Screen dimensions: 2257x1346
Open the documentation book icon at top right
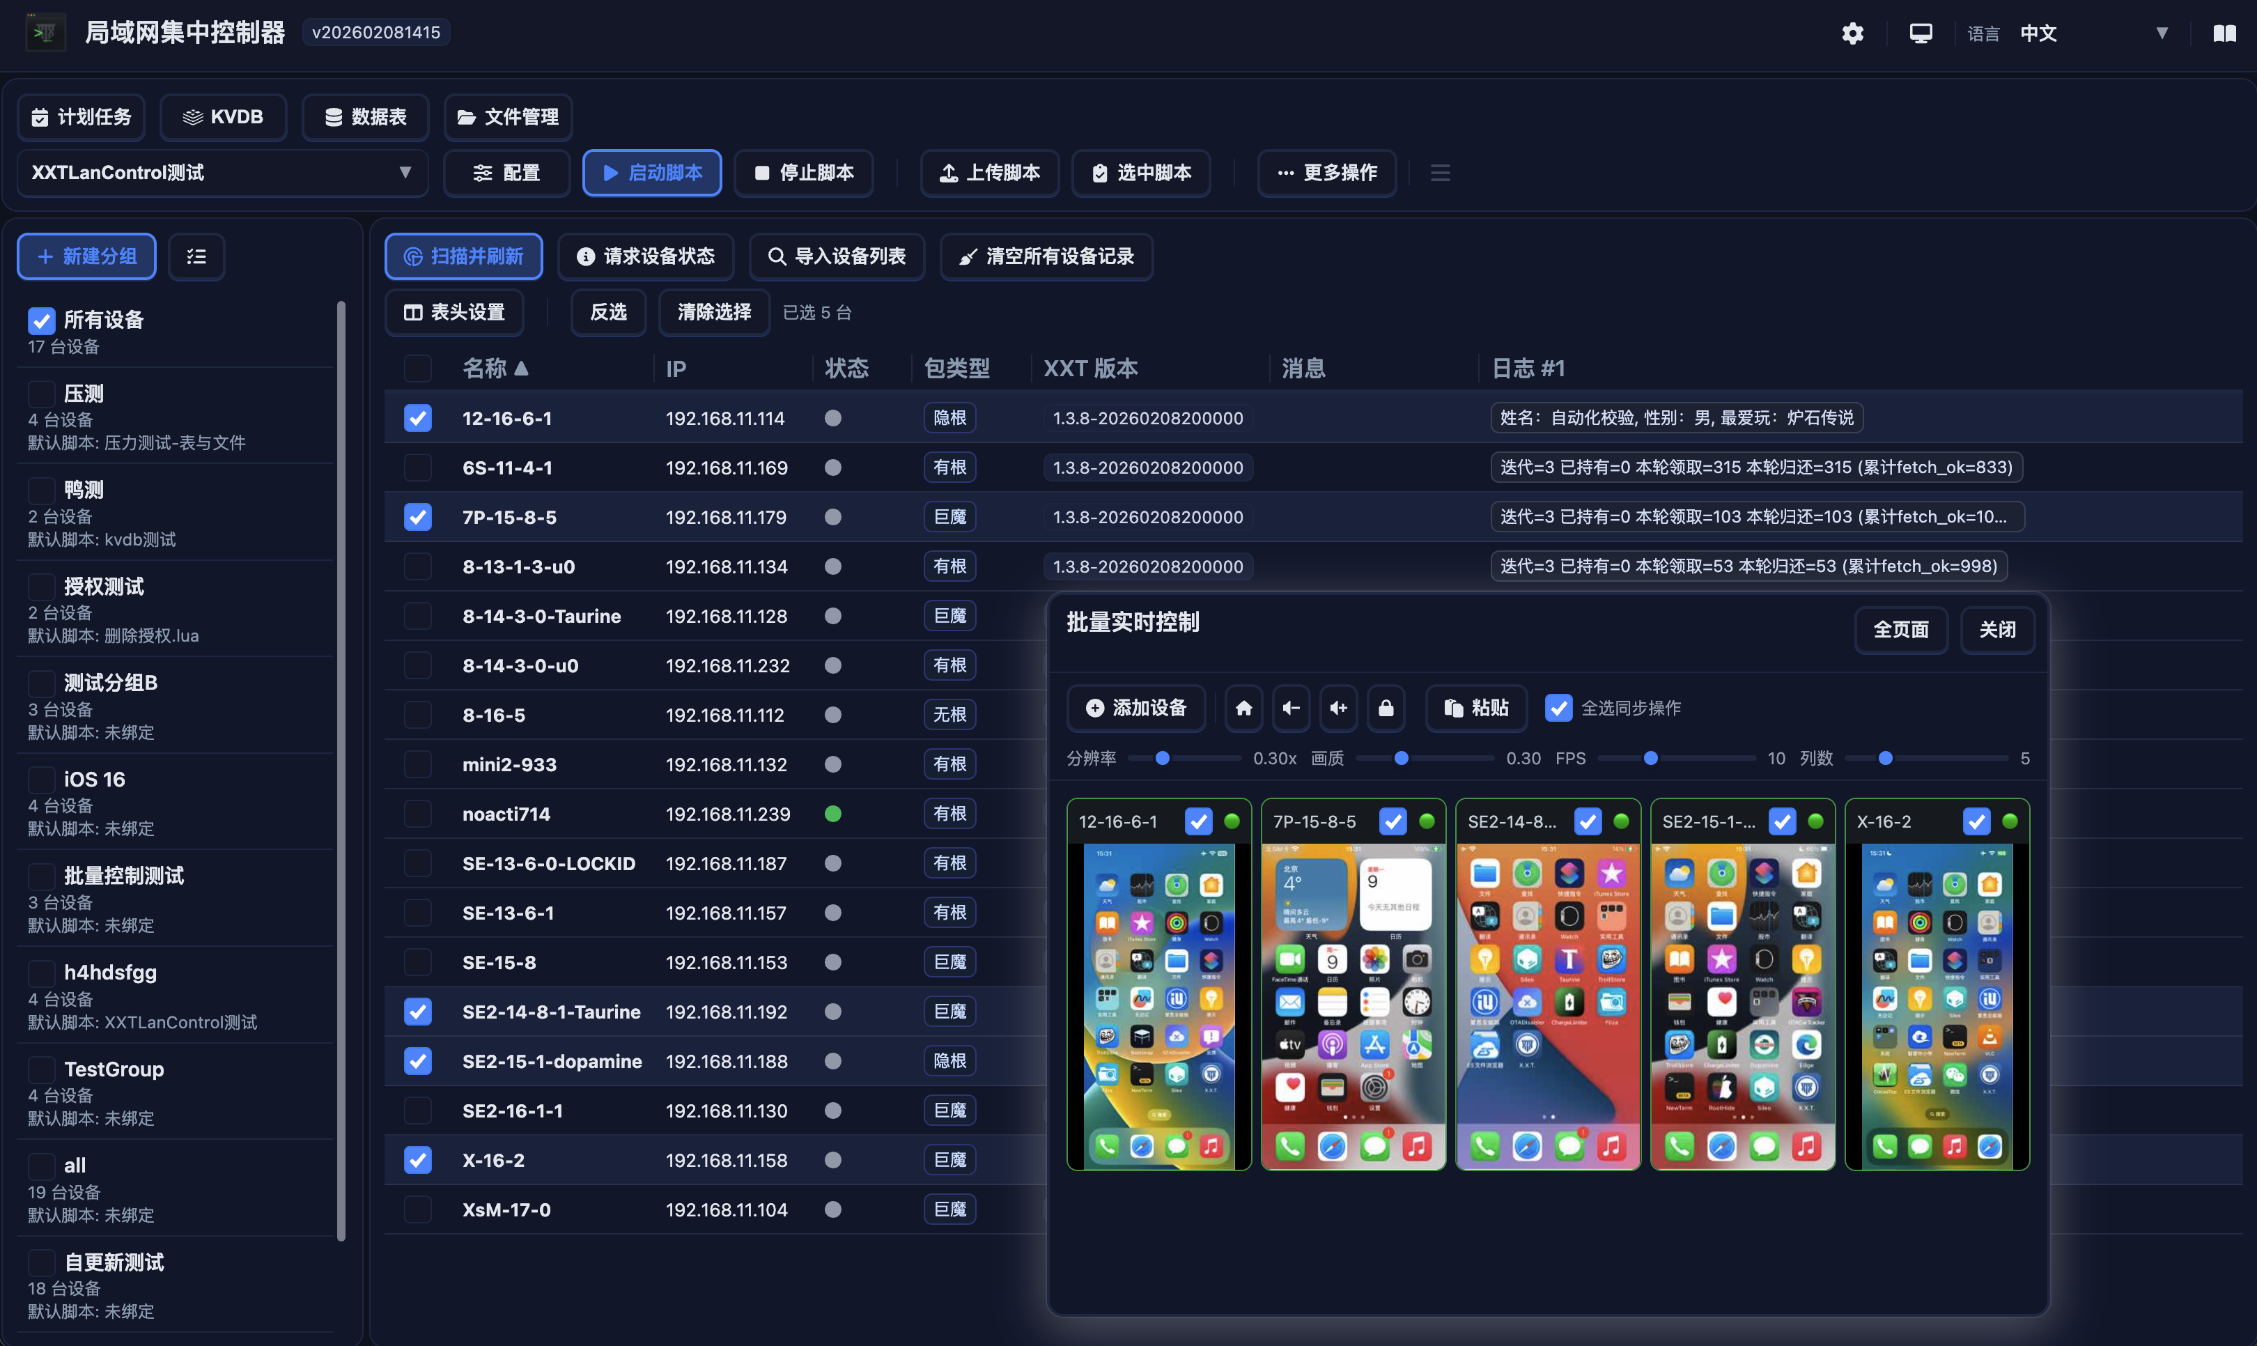coord(2226,33)
